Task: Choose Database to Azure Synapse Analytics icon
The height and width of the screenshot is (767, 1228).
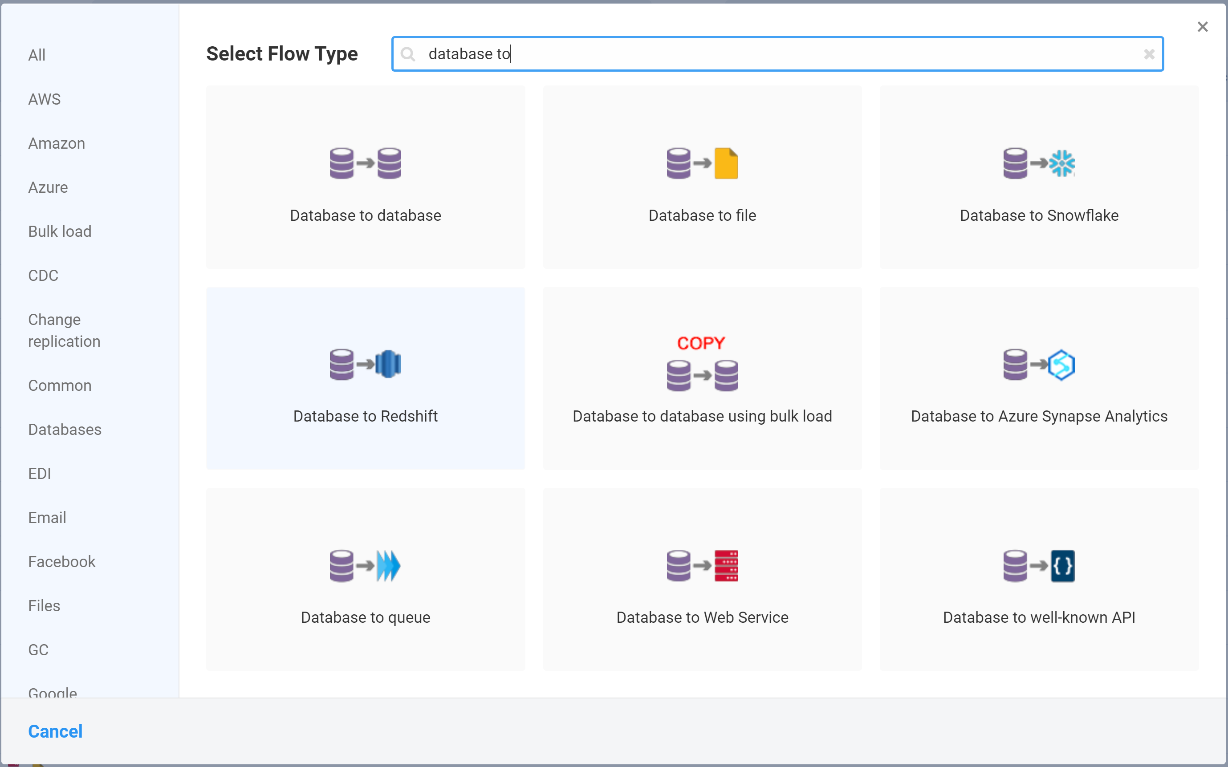Action: (1038, 364)
